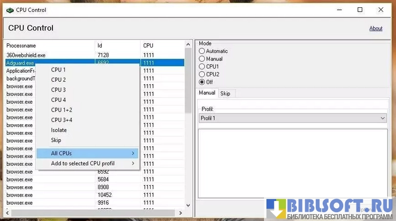This screenshot has width=396, height=221.
Task: Expand the All CPUs submenu
Action: (x=88, y=154)
